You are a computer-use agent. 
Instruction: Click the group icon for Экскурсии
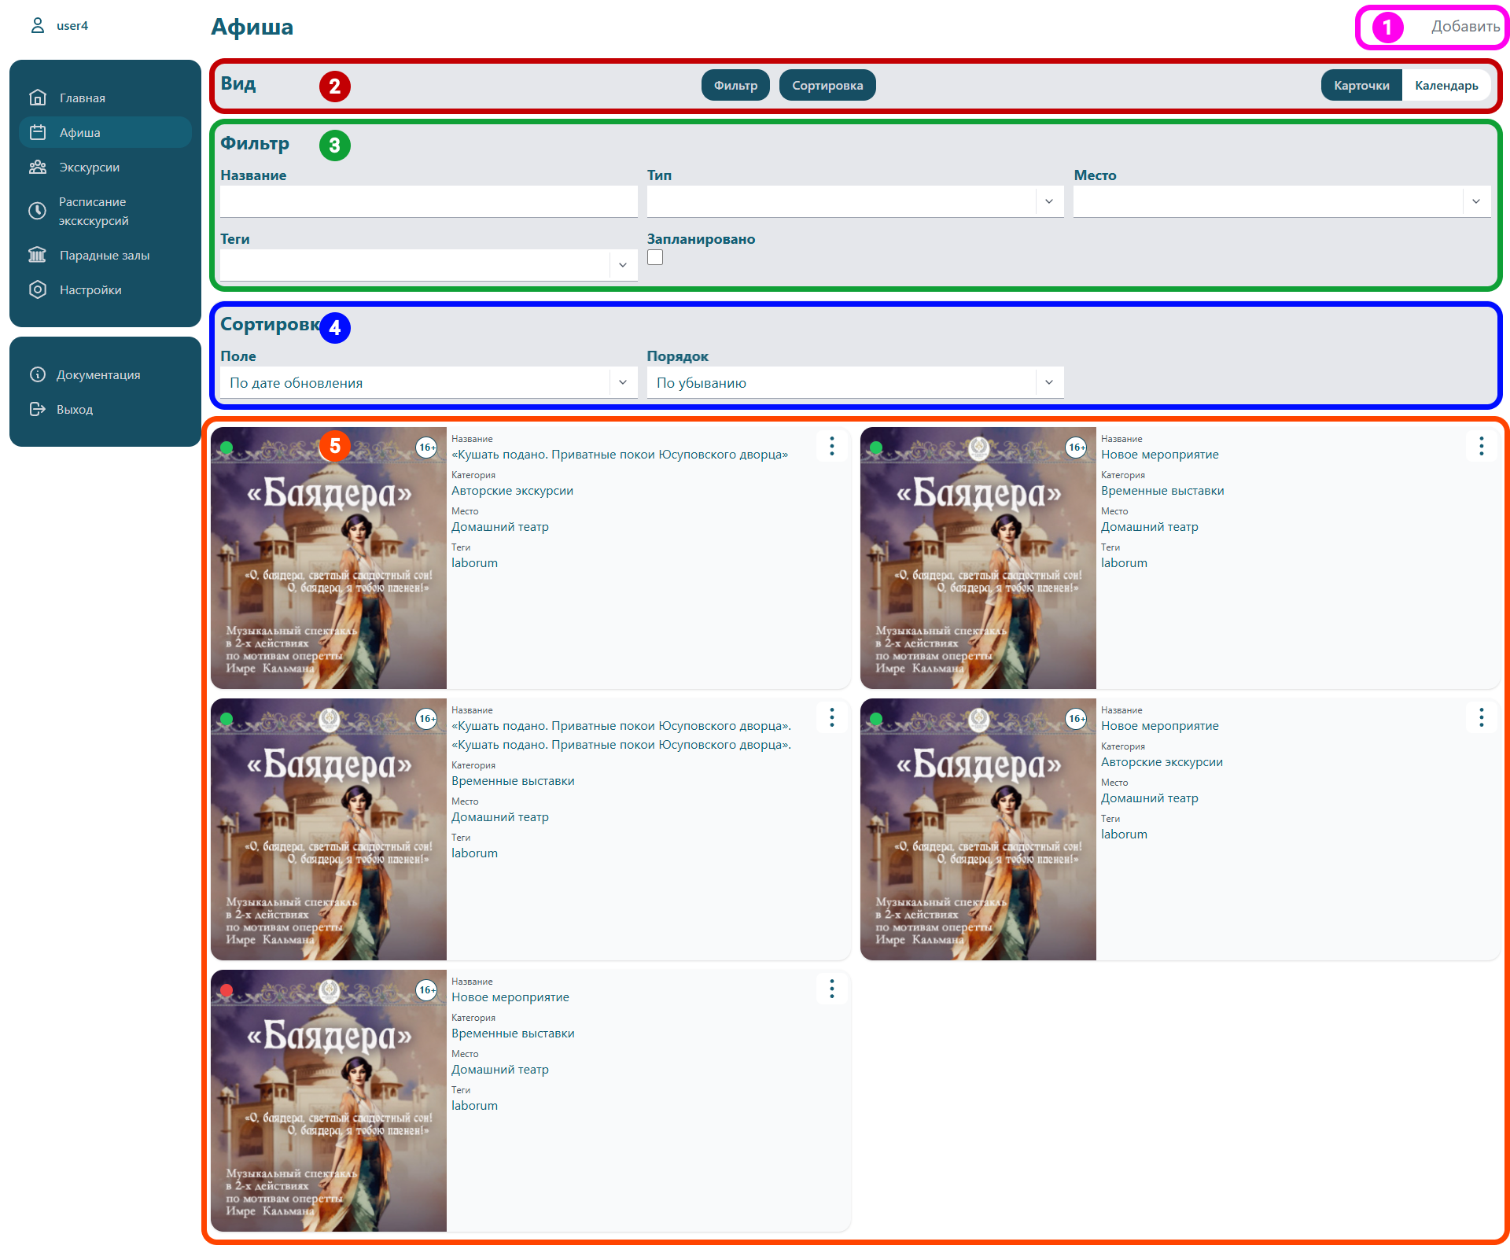37,167
